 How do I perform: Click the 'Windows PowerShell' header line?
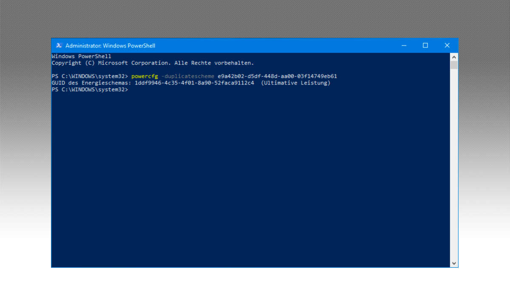pyautogui.click(x=82, y=56)
